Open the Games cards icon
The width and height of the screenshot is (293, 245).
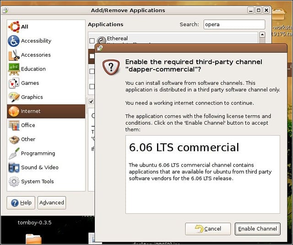(x=14, y=83)
